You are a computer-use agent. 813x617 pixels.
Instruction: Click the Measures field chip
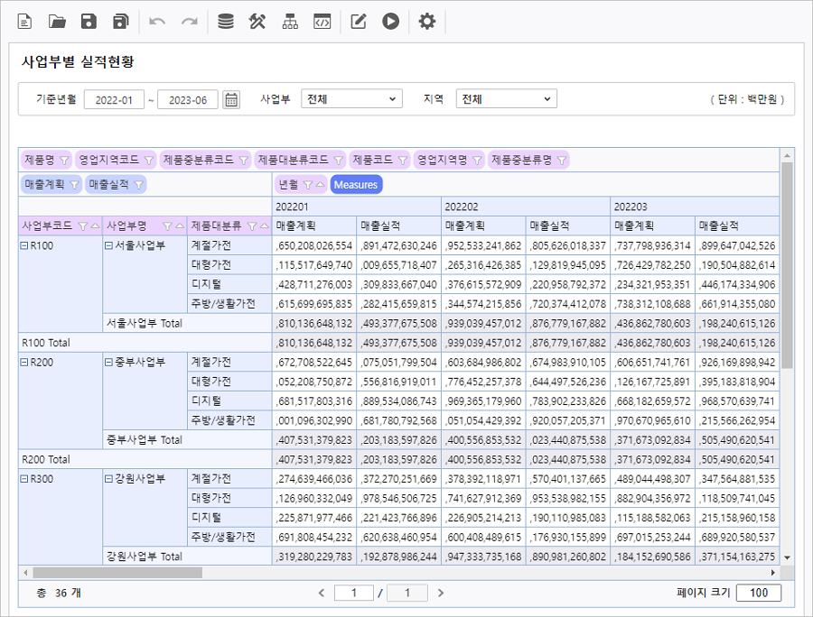coord(355,185)
